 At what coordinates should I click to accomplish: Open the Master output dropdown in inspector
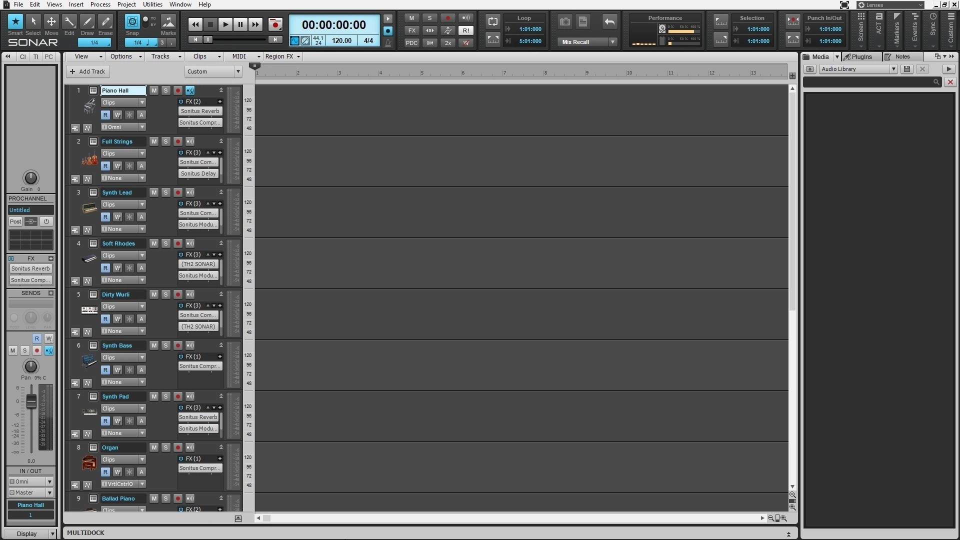[30, 492]
